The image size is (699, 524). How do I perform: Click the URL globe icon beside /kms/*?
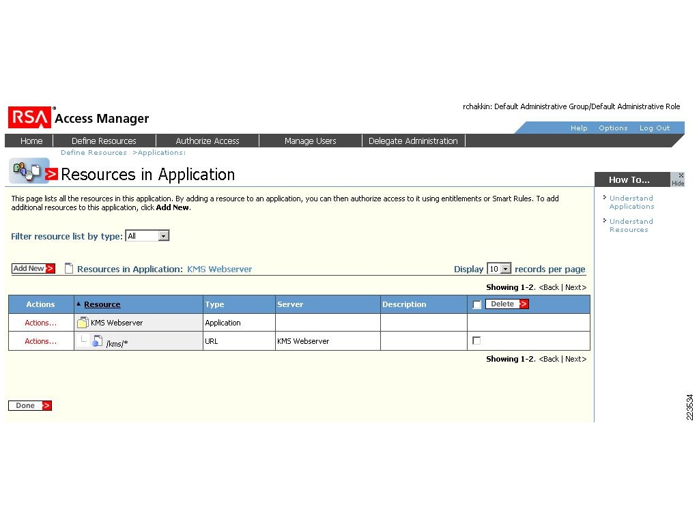(x=97, y=341)
